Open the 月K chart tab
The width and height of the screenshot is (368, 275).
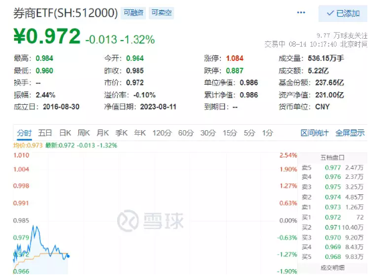(x=102, y=133)
